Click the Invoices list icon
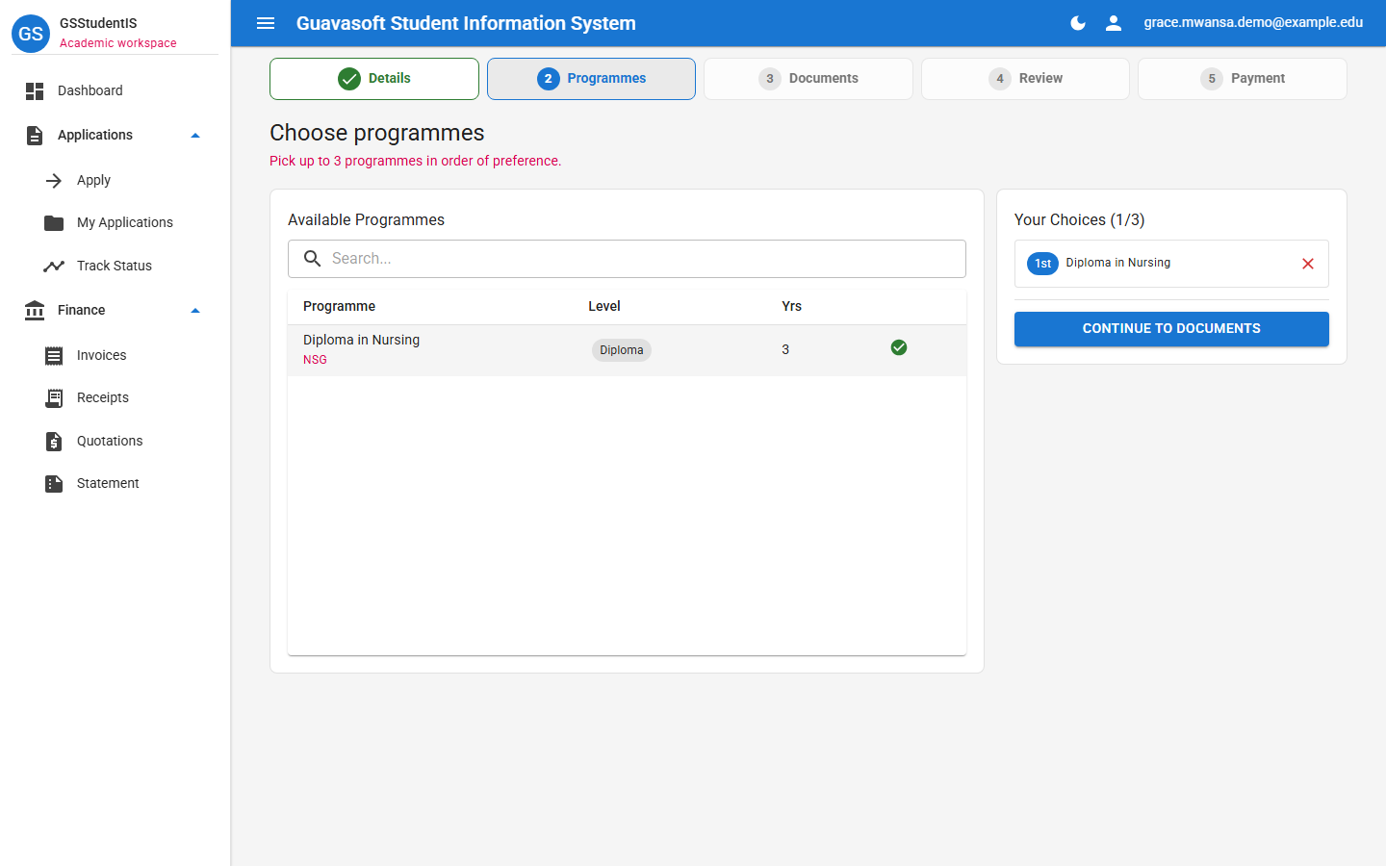Viewport: 1386px width, 866px height. (x=54, y=356)
